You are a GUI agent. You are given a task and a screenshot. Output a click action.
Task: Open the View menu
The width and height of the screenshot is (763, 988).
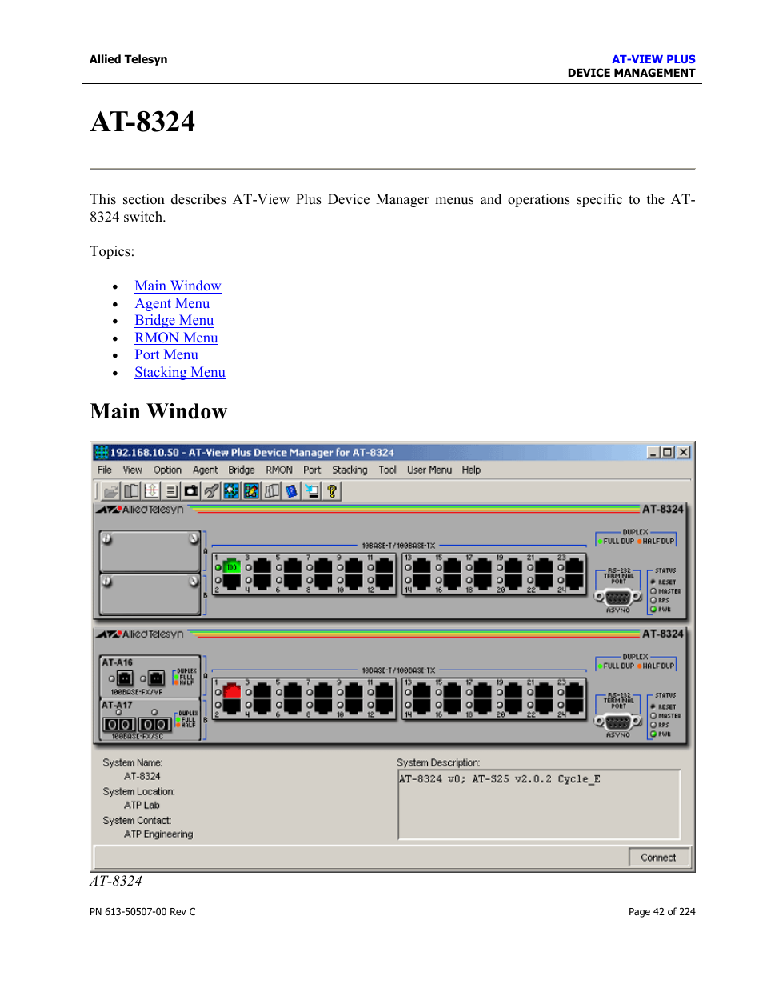coord(133,470)
